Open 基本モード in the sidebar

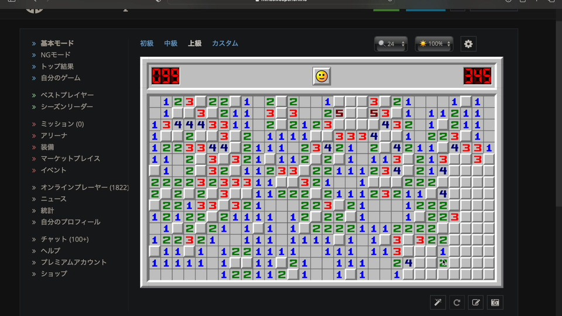[57, 43]
